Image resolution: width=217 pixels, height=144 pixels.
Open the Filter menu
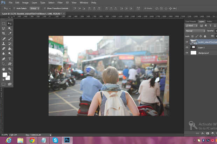click(x=60, y=2)
